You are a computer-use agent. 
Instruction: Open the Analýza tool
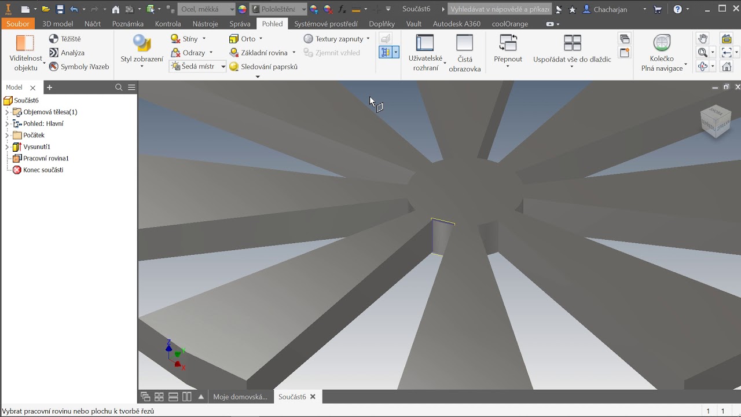tap(67, 53)
